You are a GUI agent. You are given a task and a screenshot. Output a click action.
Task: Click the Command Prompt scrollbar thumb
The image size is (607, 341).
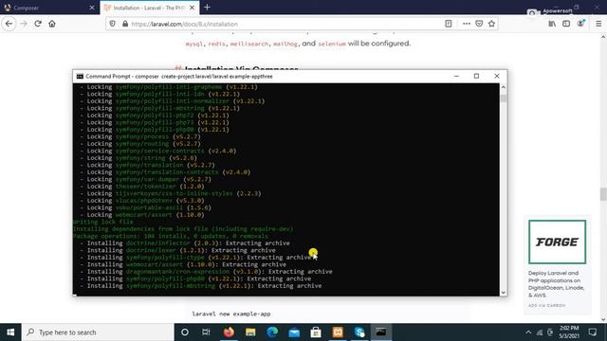(x=504, y=99)
